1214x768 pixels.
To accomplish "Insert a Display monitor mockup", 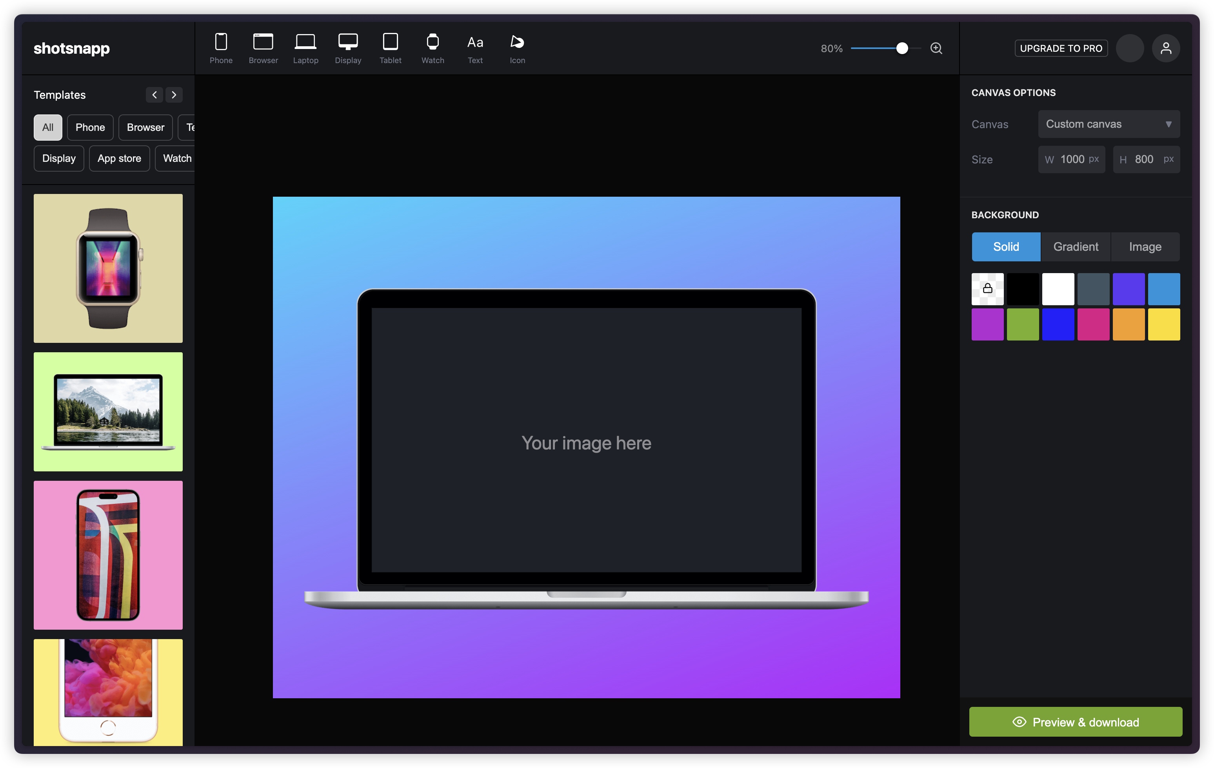I will [348, 48].
